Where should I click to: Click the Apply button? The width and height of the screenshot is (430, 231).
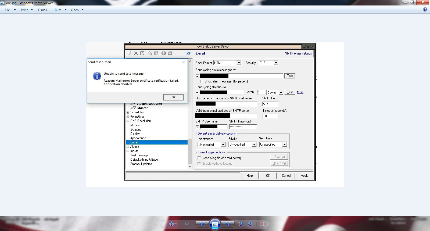click(x=304, y=176)
